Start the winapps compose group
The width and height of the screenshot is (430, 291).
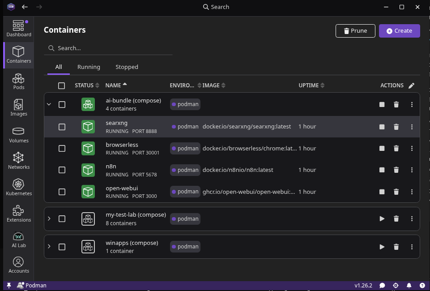pos(382,247)
